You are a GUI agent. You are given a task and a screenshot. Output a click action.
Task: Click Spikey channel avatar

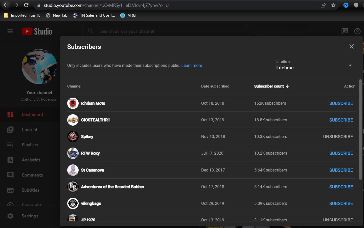point(73,137)
